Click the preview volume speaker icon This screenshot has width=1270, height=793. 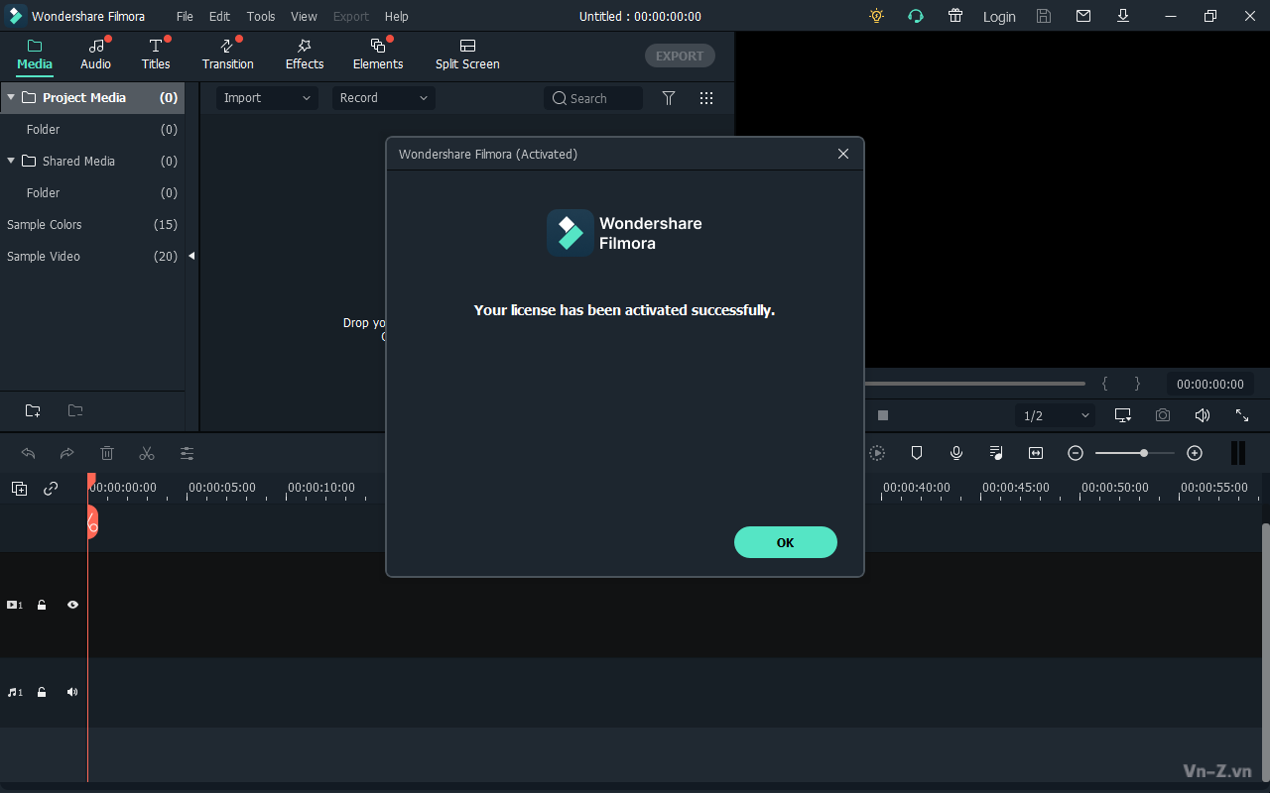(x=1203, y=415)
